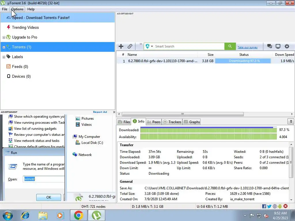Expand the Torrents tree node

coord(4,47)
